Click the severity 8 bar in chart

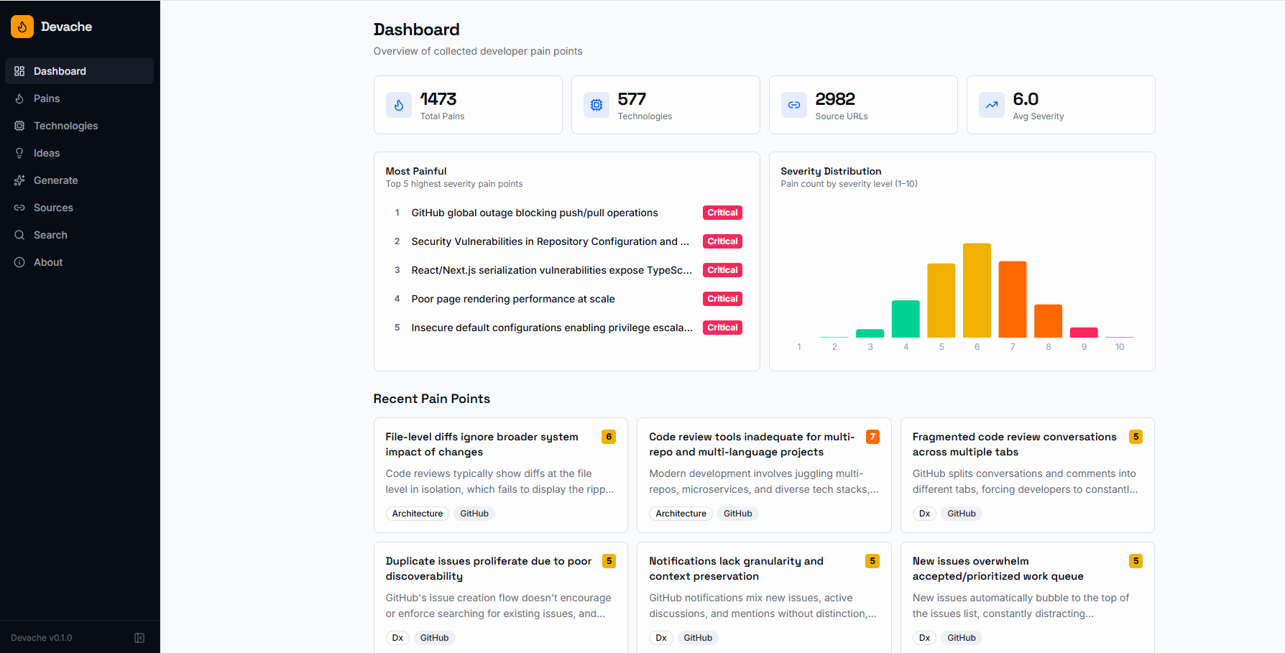(1048, 321)
